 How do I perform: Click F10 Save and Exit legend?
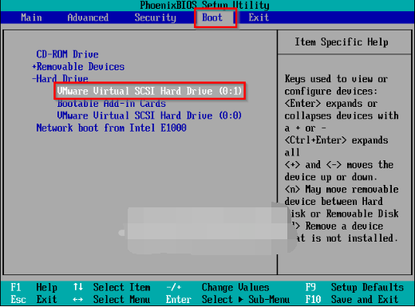[x=352, y=300]
